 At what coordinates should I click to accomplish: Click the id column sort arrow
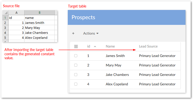pyautogui.click(x=95, y=47)
